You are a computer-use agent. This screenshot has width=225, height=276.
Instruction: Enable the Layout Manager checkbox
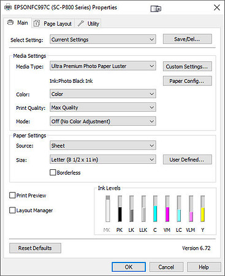coord(12,210)
